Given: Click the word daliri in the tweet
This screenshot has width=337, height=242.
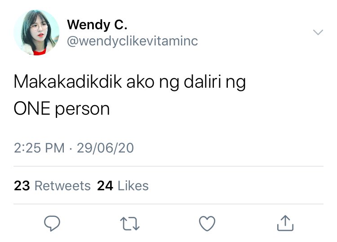Looking at the screenshot, I should coord(203,81).
